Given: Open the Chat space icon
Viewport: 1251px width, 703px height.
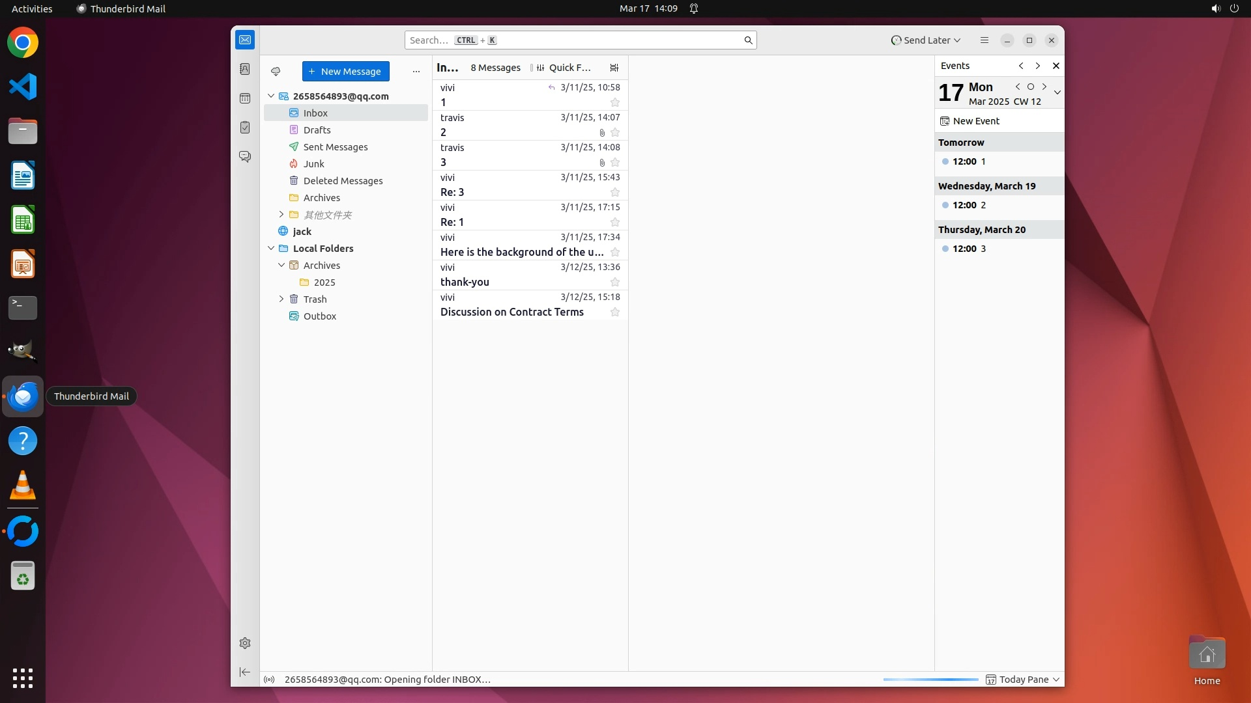Looking at the screenshot, I should tap(245, 157).
